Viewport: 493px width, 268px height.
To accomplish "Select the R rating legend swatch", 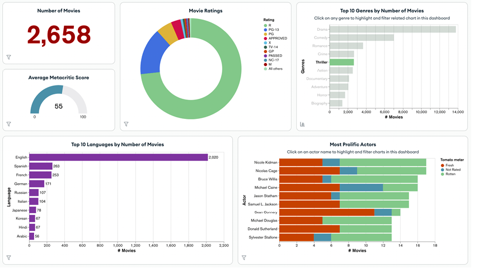I will (x=265, y=26).
